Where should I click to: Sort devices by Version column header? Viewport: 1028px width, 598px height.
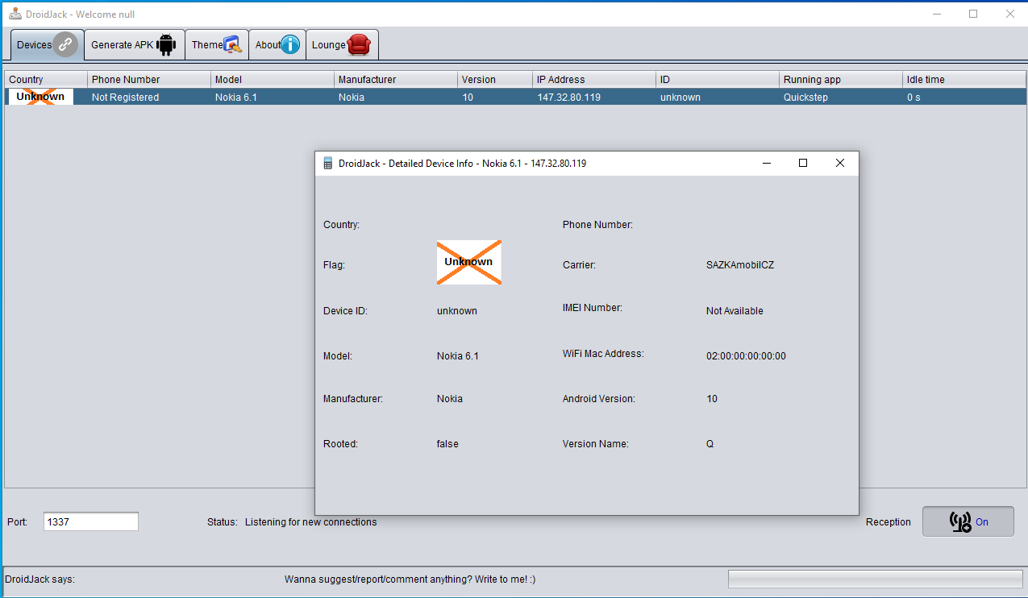(495, 80)
